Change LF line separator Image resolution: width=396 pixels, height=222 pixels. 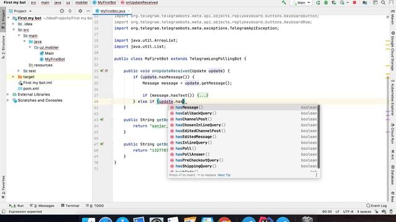pyautogui.click(x=337, y=212)
